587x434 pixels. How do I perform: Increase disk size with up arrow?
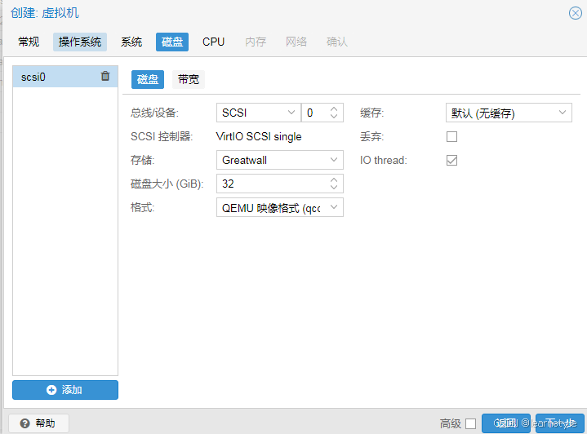click(x=334, y=180)
